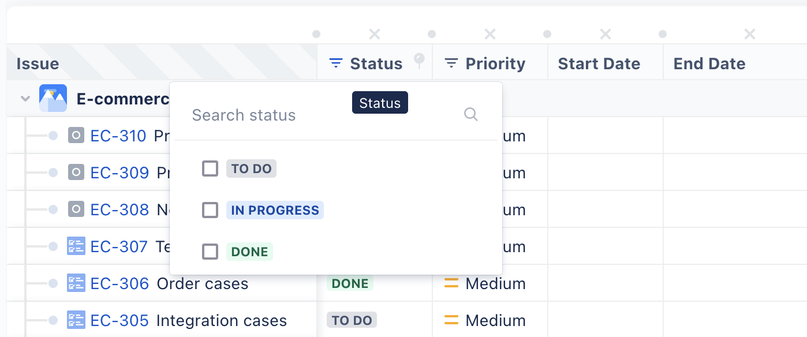The height and width of the screenshot is (337, 807).
Task: Click the Status column filter icon
Action: 336,63
